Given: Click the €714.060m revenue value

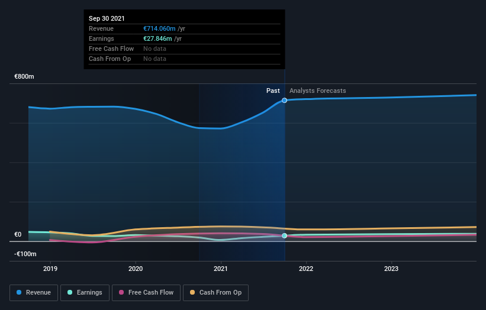Looking at the screenshot, I should [159, 28].
